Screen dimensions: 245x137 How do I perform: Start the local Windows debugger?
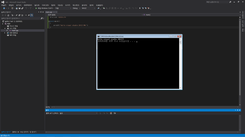point(44,8)
